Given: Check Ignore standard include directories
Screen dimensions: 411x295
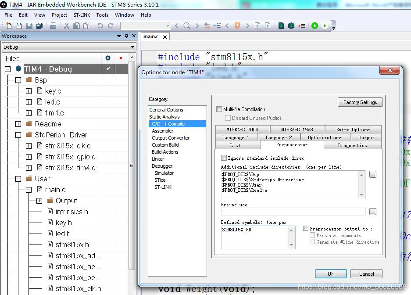Looking at the screenshot, I should 224,158.
